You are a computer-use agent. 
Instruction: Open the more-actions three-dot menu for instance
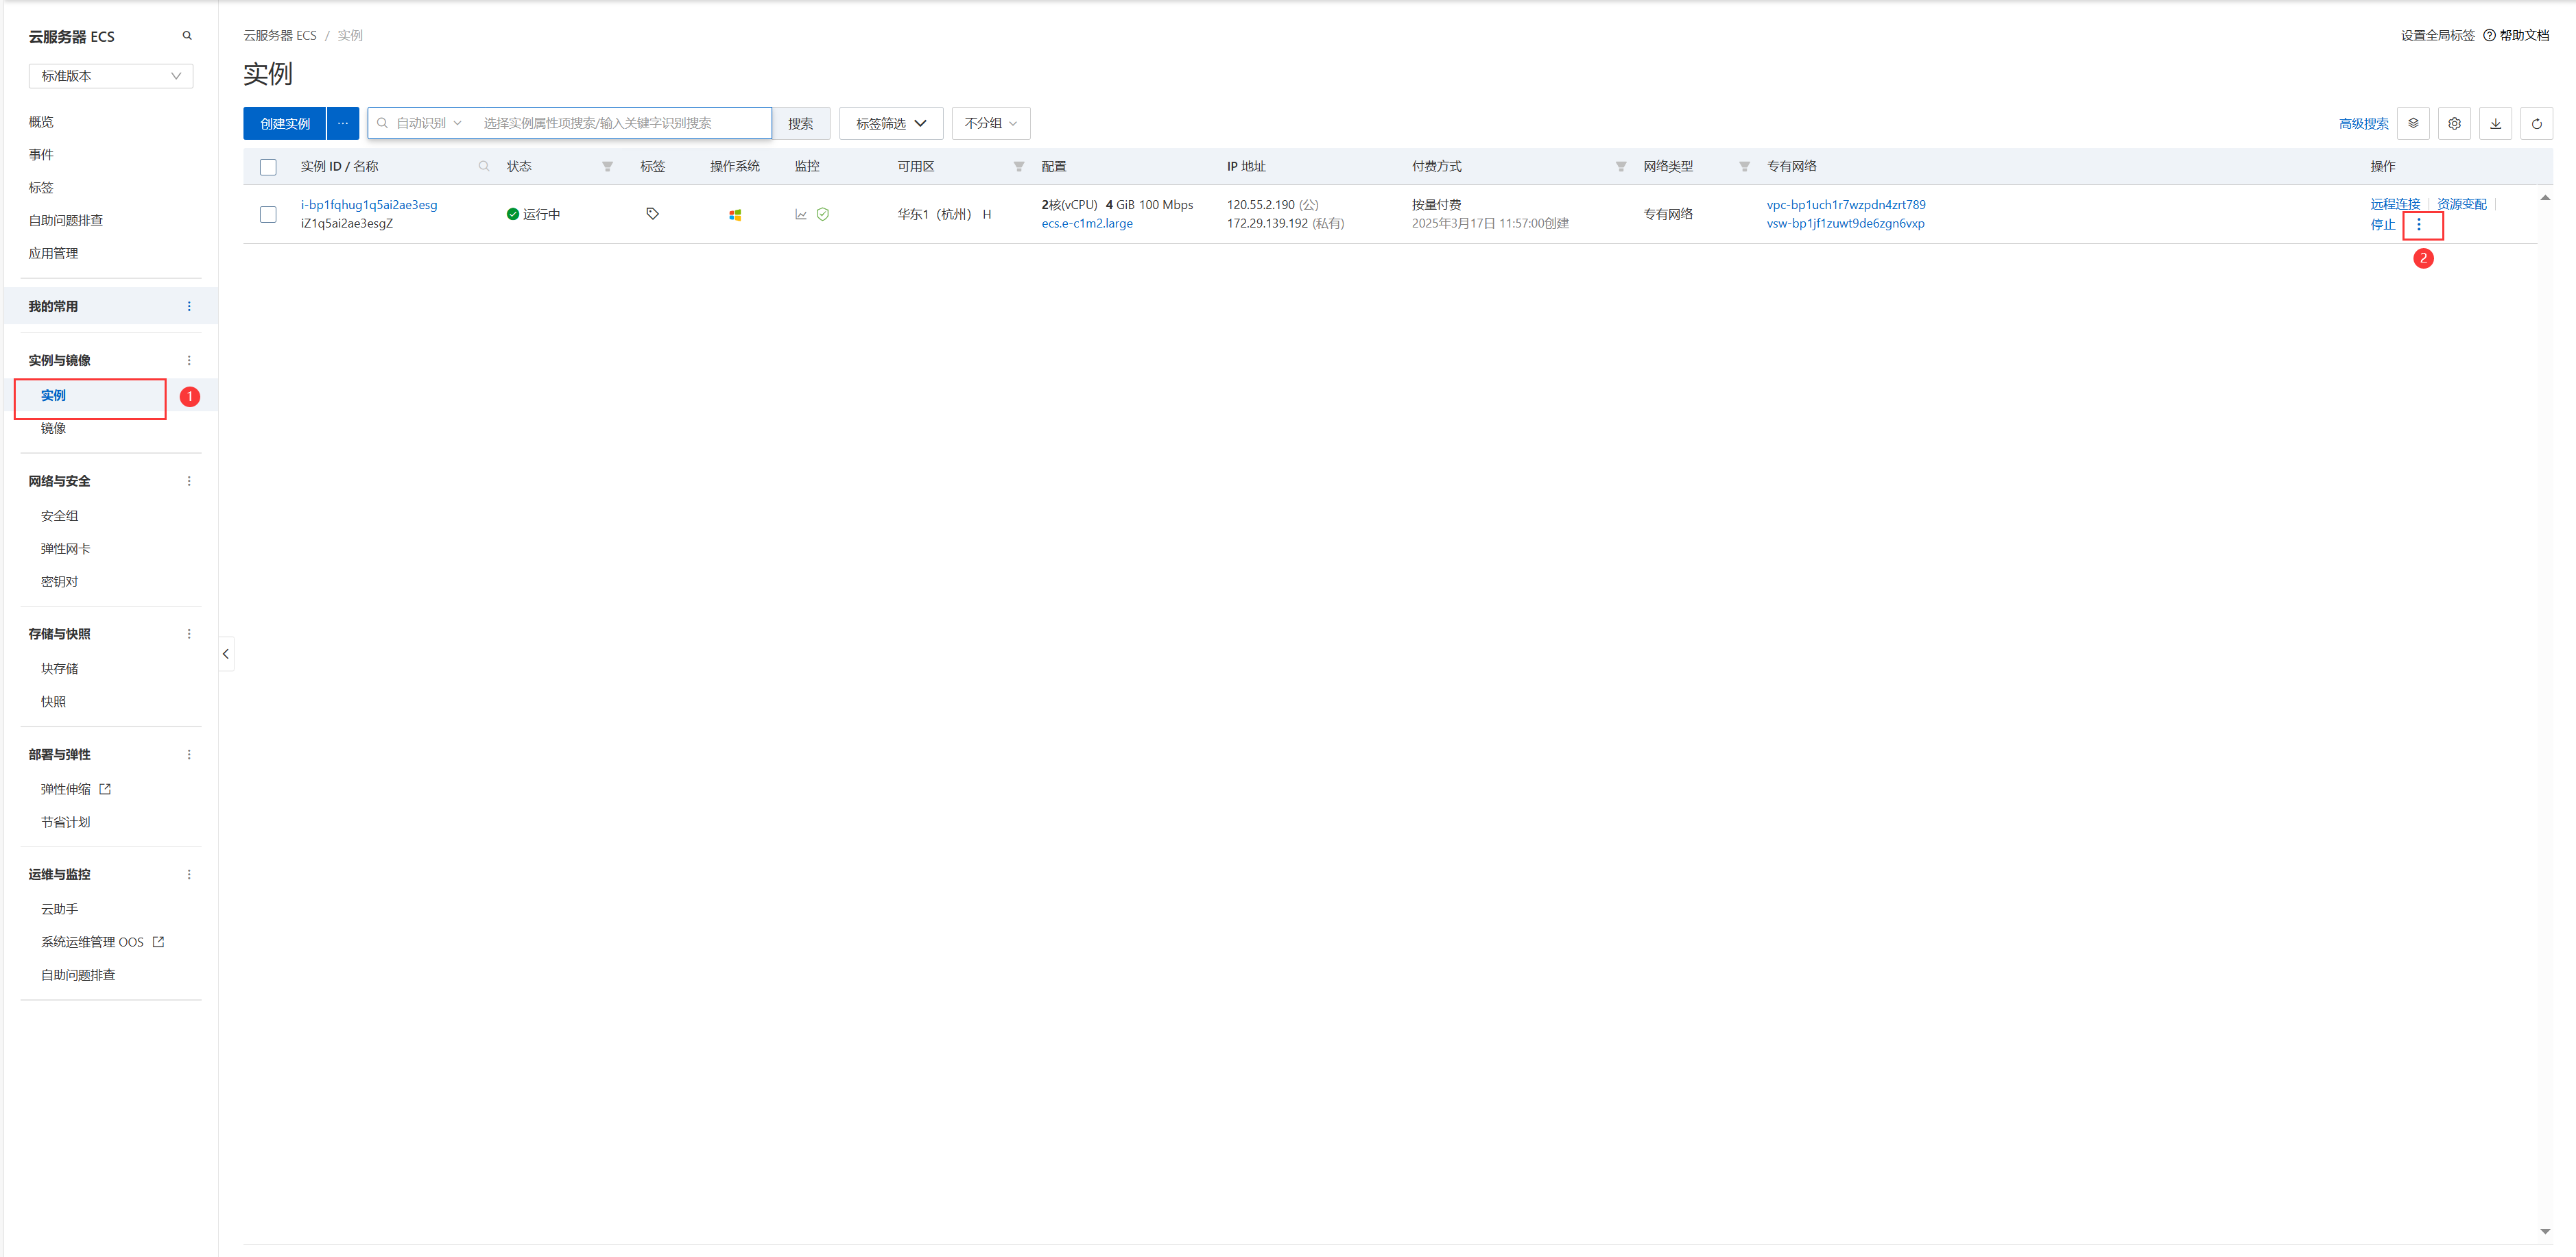tap(2419, 225)
